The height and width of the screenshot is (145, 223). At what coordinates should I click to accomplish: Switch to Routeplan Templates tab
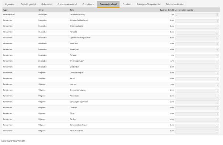[149, 4]
